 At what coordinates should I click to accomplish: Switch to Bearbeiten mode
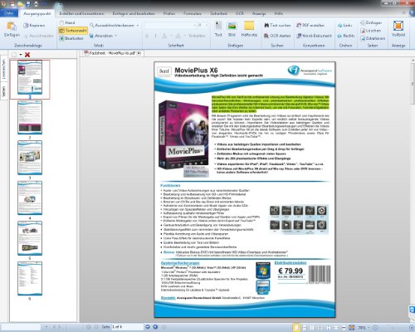tap(71, 38)
